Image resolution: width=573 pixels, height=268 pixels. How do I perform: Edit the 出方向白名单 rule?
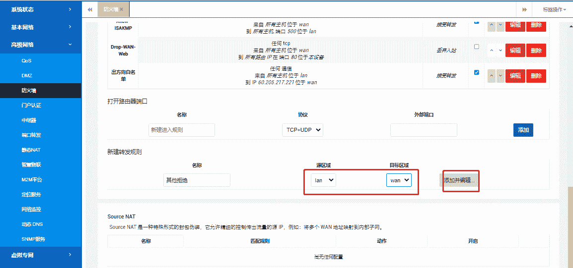(x=515, y=76)
